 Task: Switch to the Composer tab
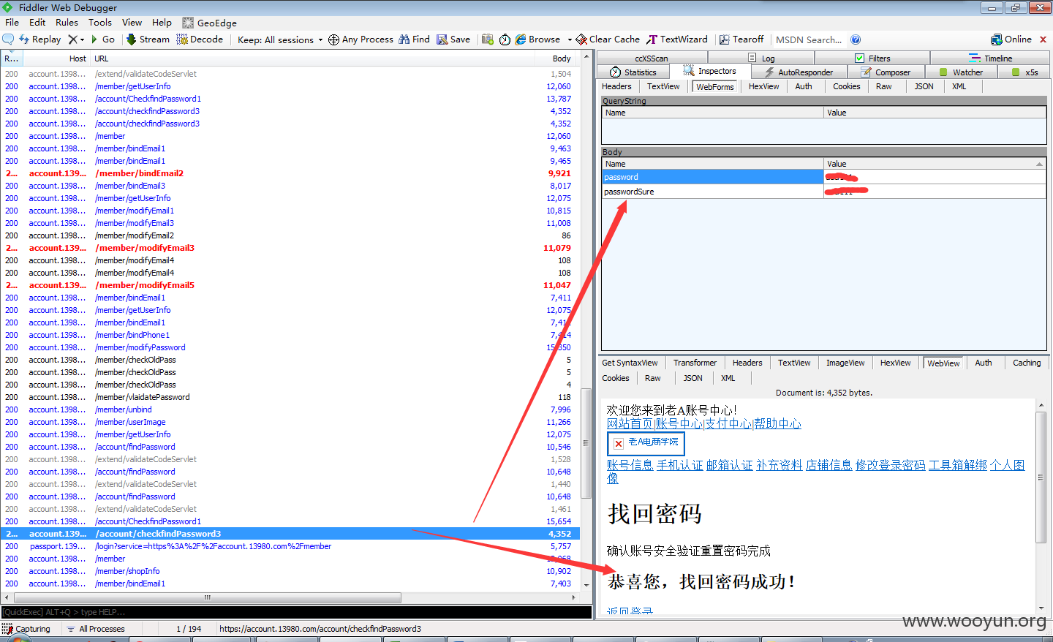tap(886, 72)
